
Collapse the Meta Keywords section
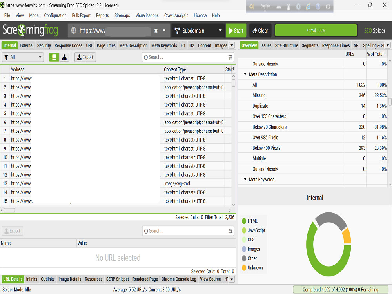245,179
